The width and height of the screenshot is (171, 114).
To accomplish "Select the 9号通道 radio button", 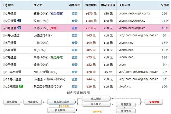I will pyautogui.click(x=4, y=65).
